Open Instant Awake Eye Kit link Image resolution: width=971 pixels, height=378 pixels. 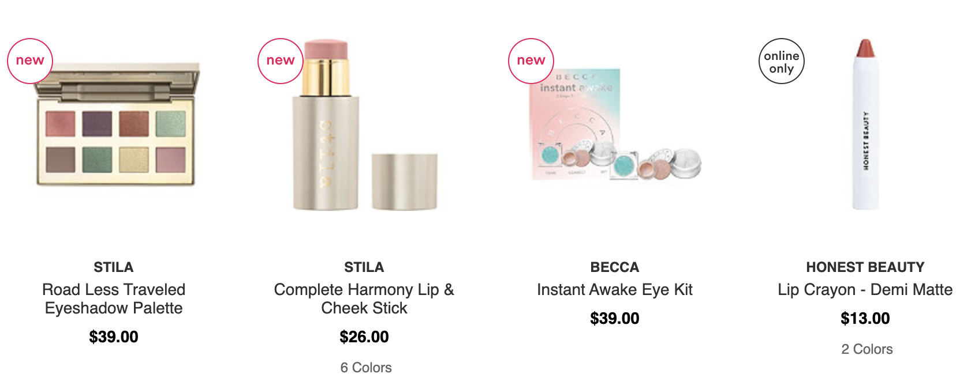(x=615, y=289)
